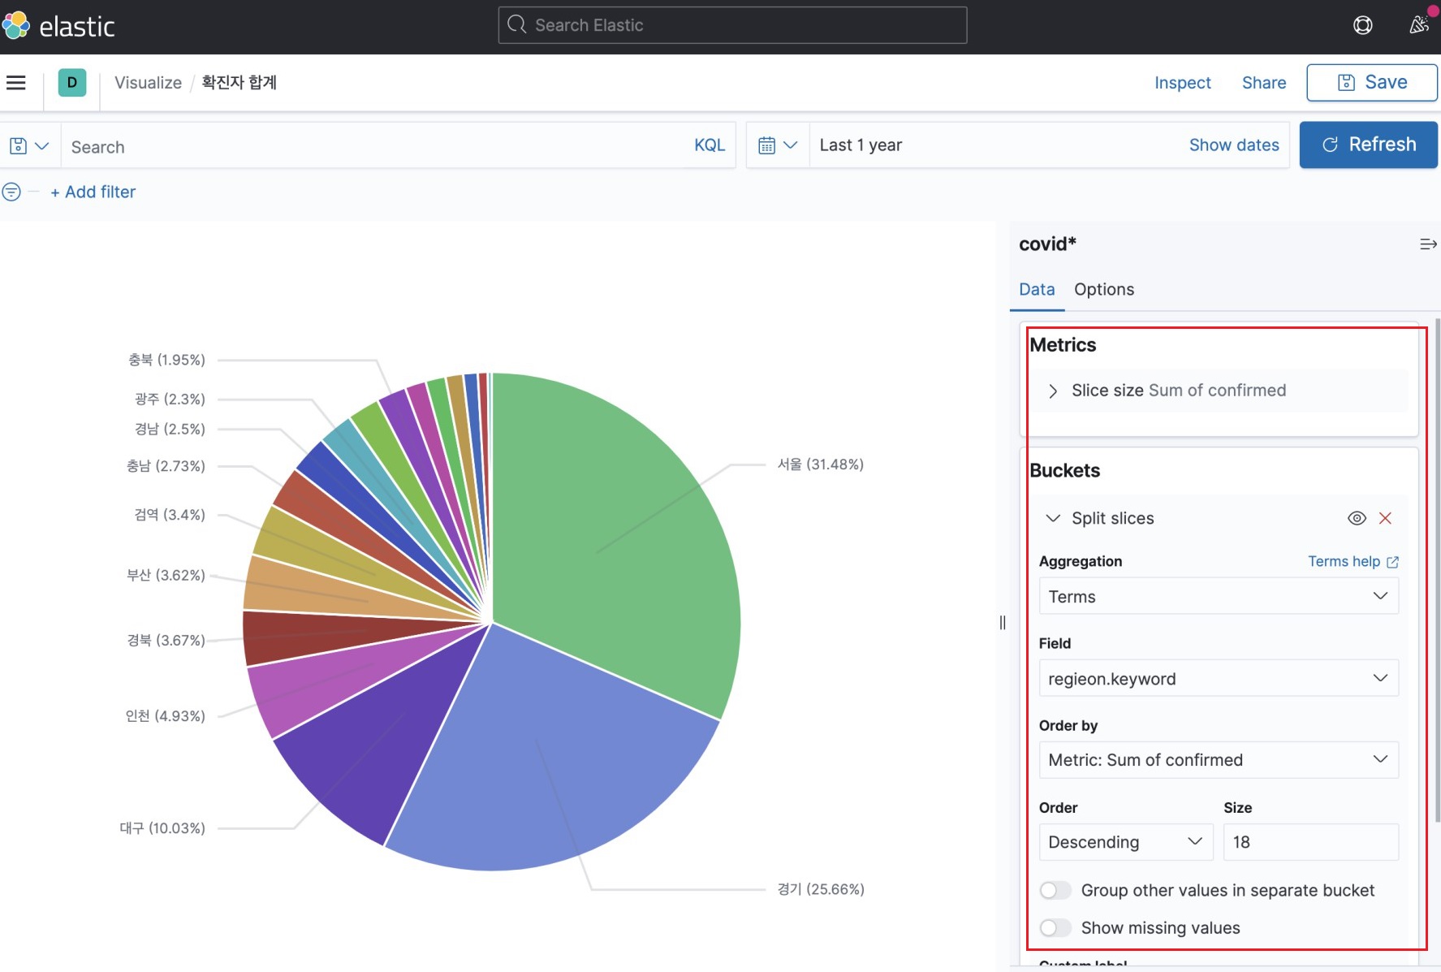The width and height of the screenshot is (1441, 972).
Task: Enable Show missing values switch
Action: coord(1055,928)
